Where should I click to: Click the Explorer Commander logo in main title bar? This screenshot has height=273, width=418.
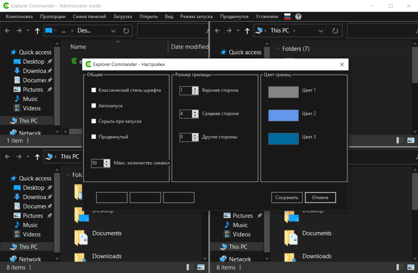(x=6, y=6)
